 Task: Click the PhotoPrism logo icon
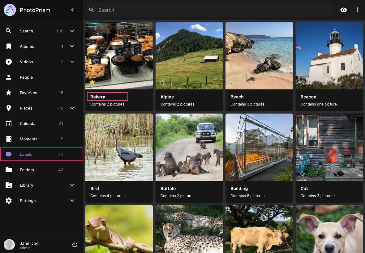pos(10,10)
